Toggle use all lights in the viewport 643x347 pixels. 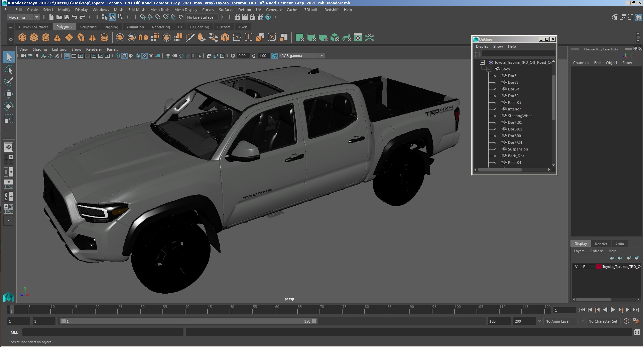(151, 56)
